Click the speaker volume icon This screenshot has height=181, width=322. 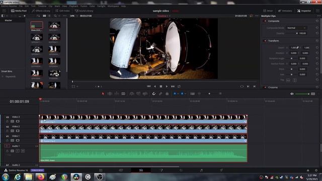pyautogui.click(x=292, y=94)
